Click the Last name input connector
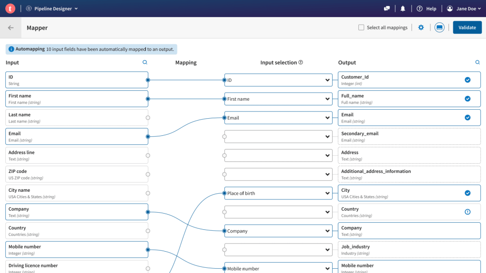Image resolution: width=486 pixels, height=273 pixels. point(148,118)
